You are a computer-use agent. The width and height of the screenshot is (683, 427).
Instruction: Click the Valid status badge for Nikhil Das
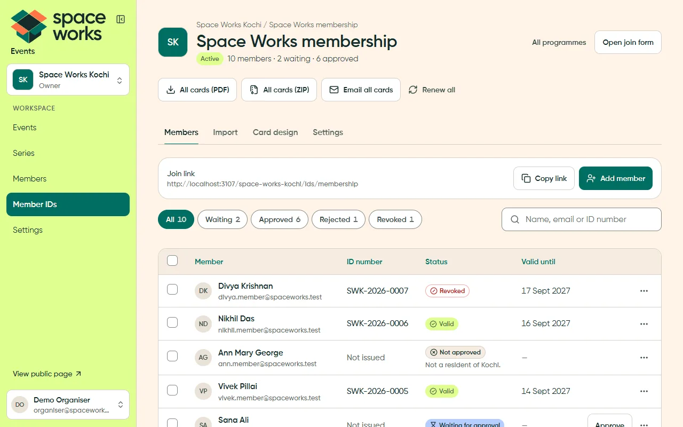[x=442, y=324]
